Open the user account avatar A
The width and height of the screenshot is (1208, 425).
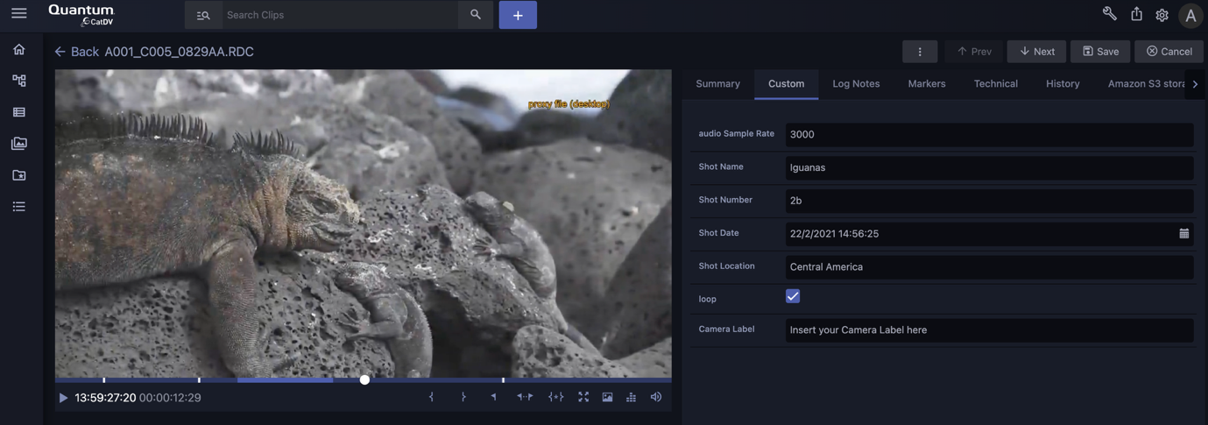1190,15
